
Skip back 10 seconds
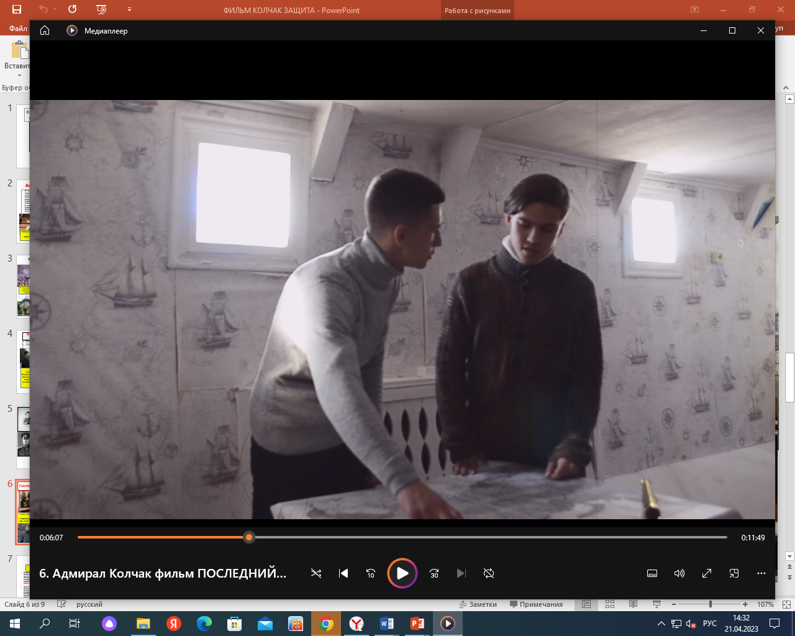pos(371,573)
